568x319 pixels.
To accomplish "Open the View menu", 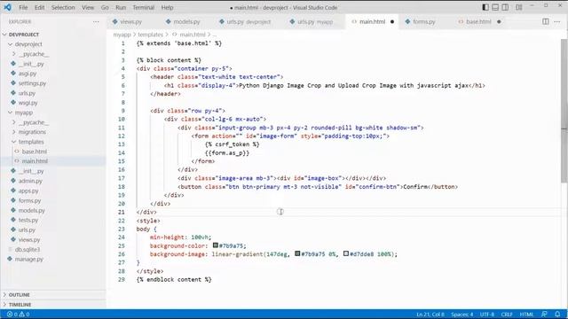I will (88, 7).
